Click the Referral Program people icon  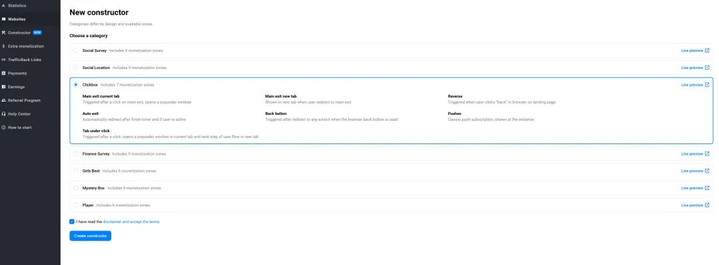pyautogui.click(x=4, y=100)
